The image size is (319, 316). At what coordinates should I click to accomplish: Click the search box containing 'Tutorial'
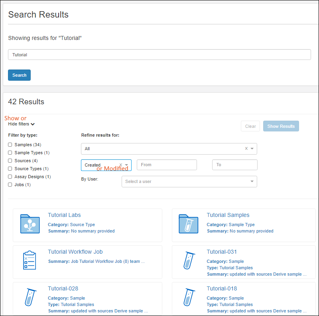click(159, 55)
